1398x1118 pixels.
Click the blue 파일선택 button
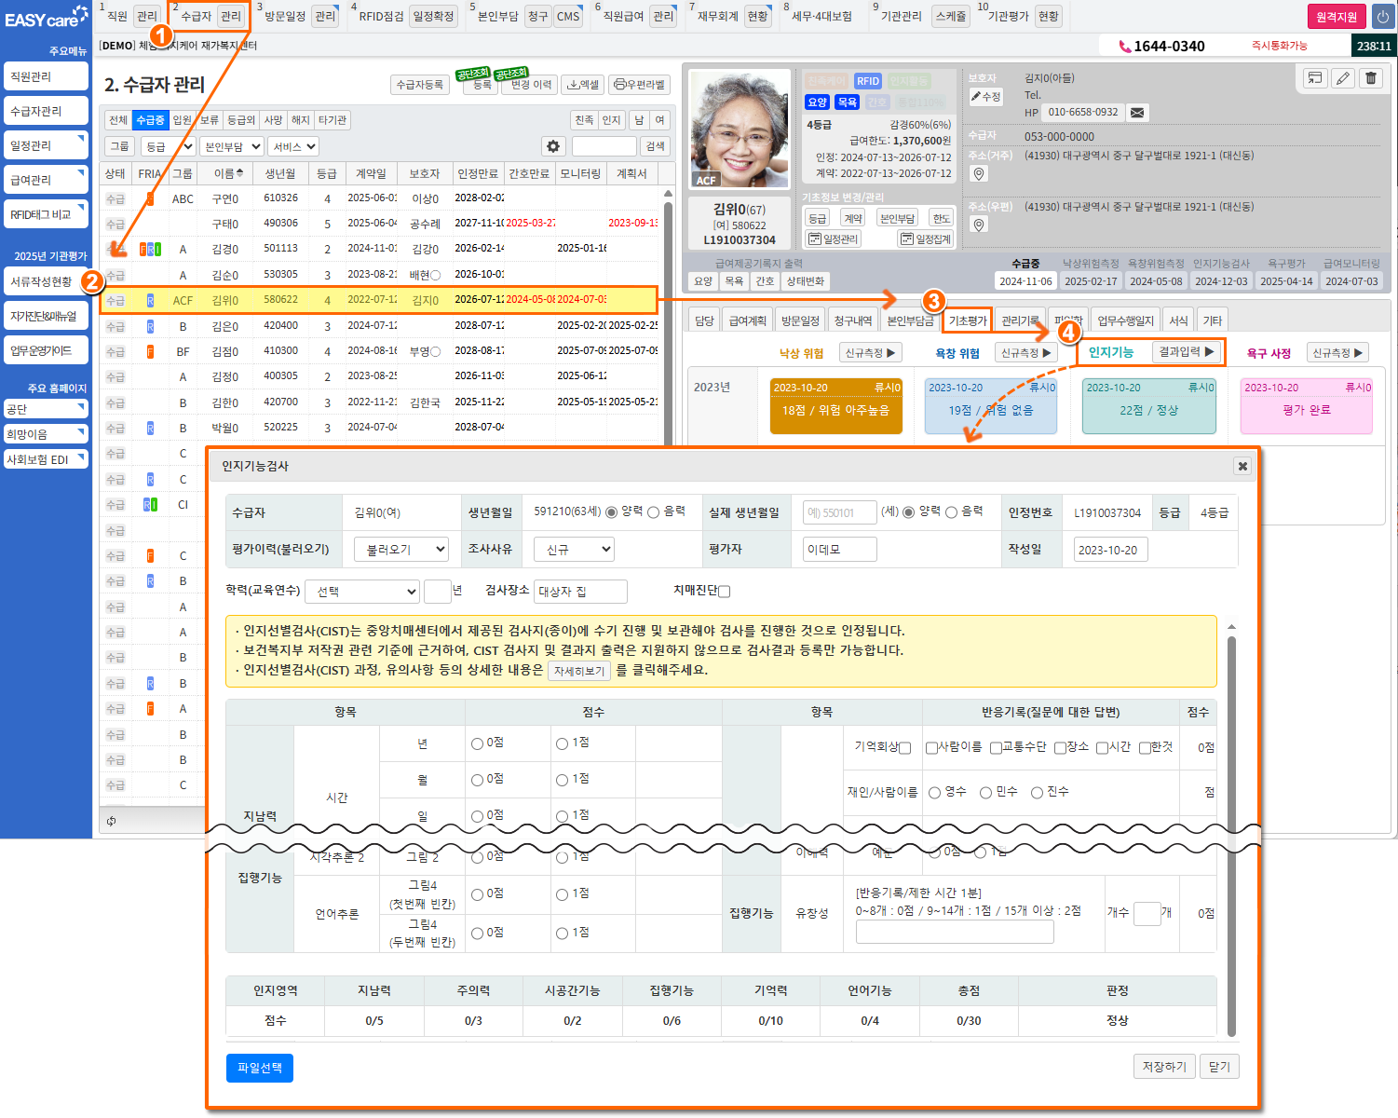[260, 1068]
